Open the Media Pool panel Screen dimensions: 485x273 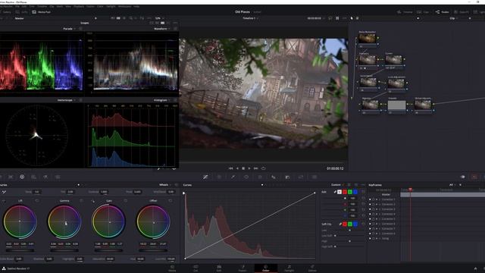click(x=41, y=12)
